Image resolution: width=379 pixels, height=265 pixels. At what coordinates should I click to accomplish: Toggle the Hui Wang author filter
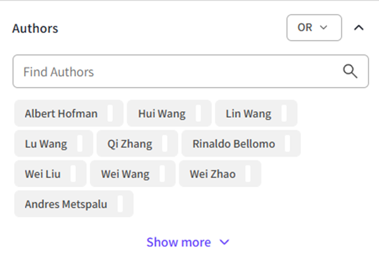coord(161,113)
